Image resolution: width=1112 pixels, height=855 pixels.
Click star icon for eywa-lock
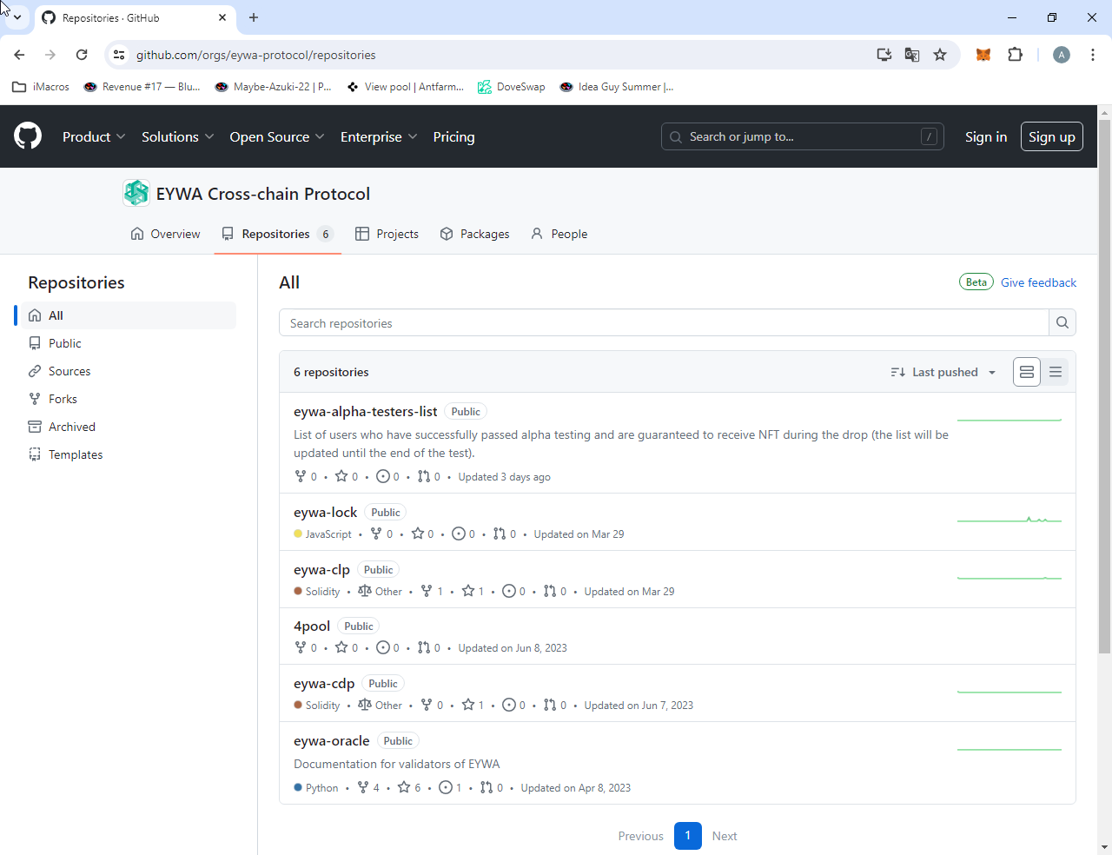[x=418, y=534]
